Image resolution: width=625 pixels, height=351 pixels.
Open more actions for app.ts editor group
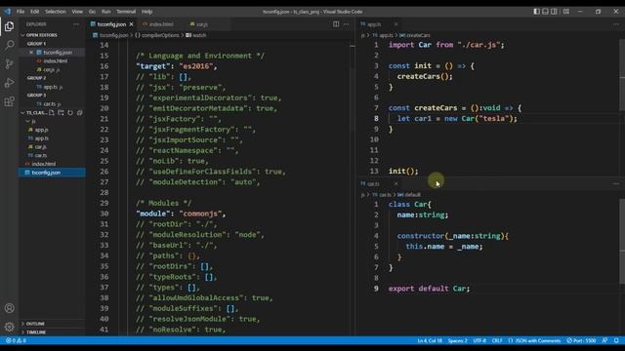[x=616, y=24]
